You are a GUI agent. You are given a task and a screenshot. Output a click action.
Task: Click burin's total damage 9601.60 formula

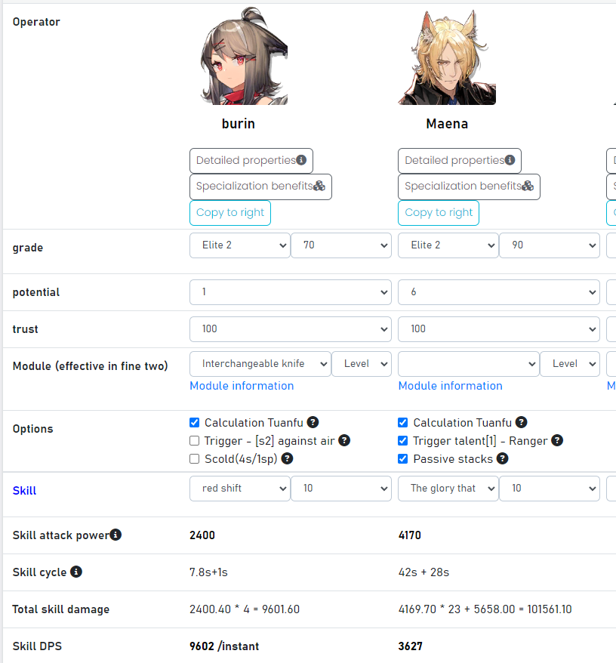pos(245,609)
